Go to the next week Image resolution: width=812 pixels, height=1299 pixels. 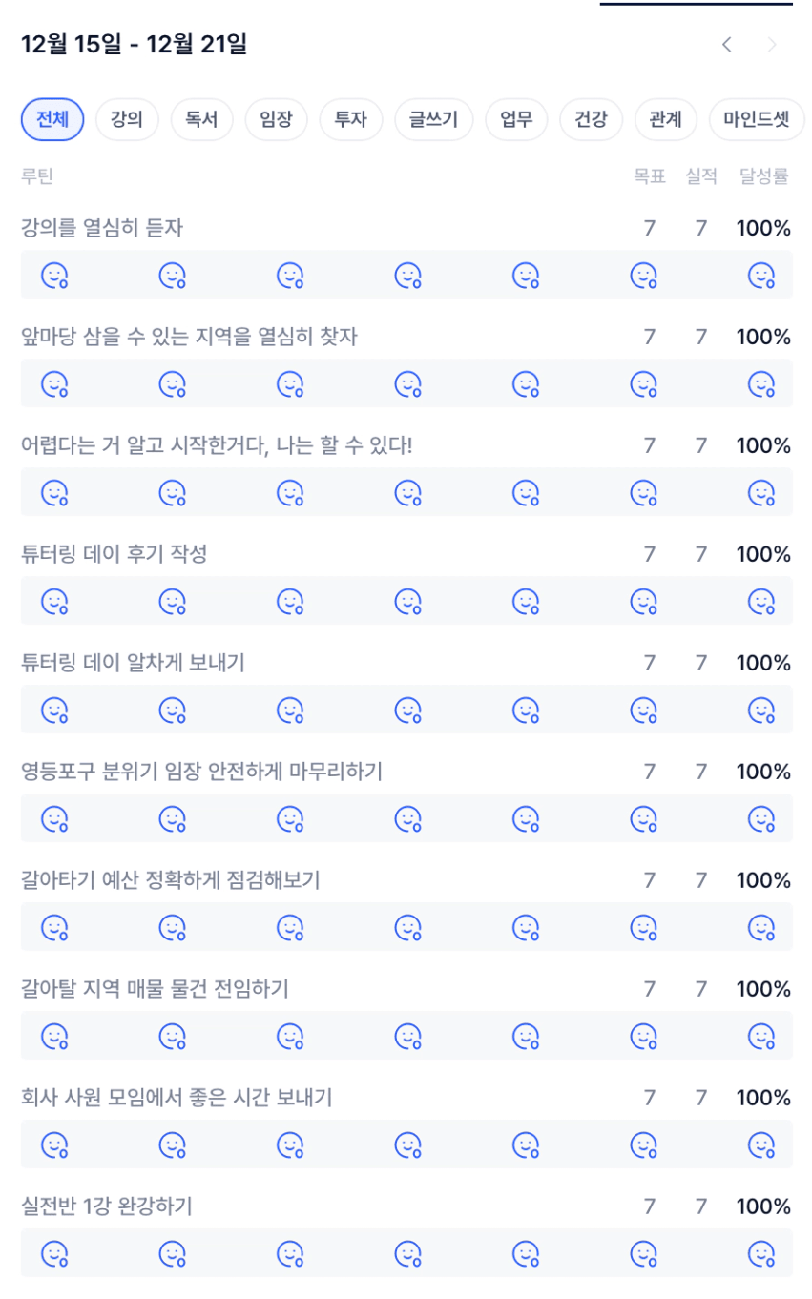click(772, 45)
